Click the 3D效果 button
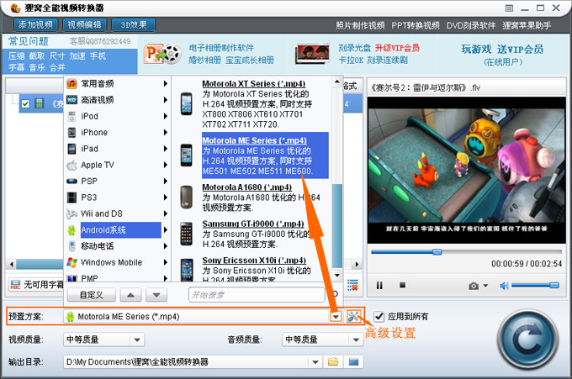Image resolution: width=572 pixels, height=379 pixels. 134,24
